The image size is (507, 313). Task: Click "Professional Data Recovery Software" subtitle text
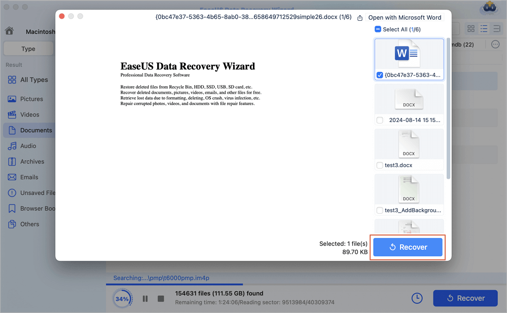[155, 75]
